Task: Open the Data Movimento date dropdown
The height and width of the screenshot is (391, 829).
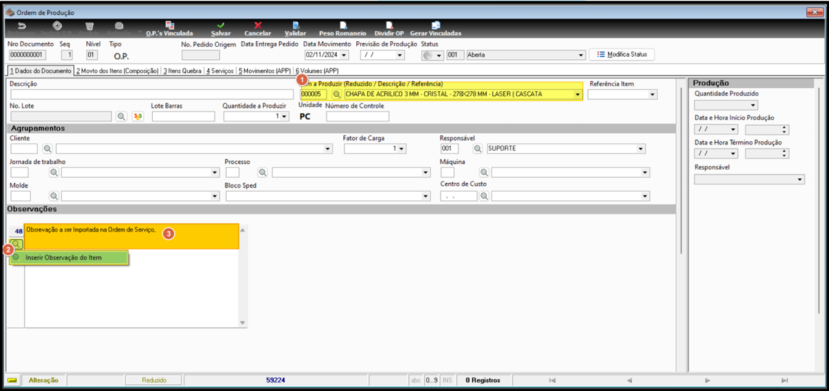Action: (x=344, y=56)
